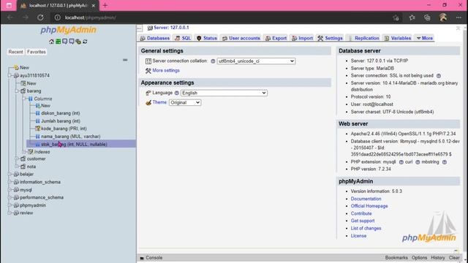The image size is (468, 263).
Task: Open the Replication tab
Action: 363,38
